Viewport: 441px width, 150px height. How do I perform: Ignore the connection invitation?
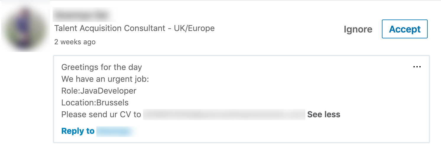tap(358, 29)
